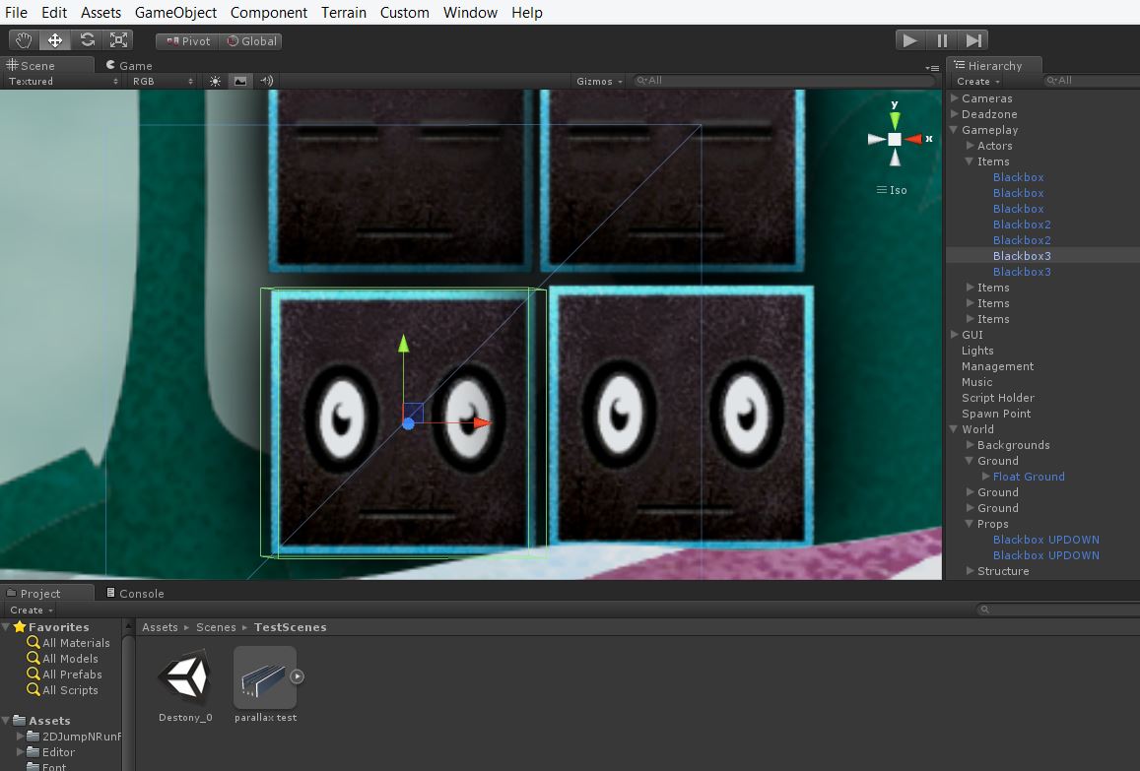
Task: Open the GameObject menu
Action: click(175, 12)
